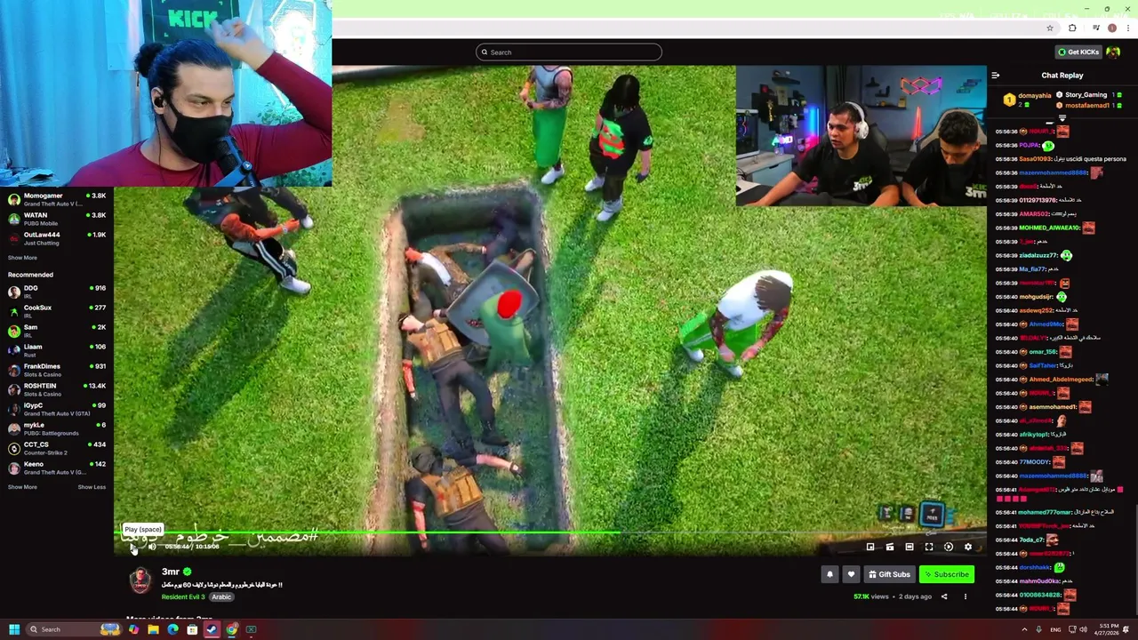Viewport: 1138px width, 640px height.
Task: Enter fullscreen mode in the video player
Action: (x=929, y=547)
